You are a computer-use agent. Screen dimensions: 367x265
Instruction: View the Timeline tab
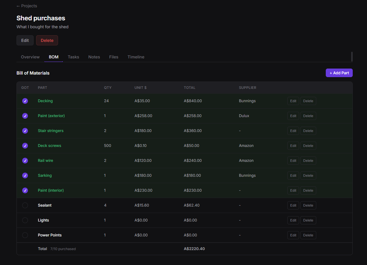coord(136,57)
